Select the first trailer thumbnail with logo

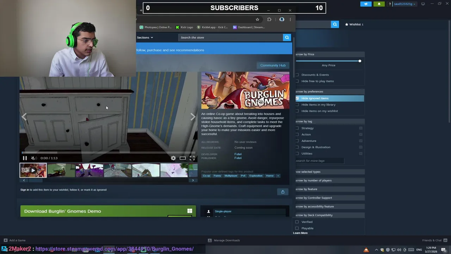[x=33, y=170]
